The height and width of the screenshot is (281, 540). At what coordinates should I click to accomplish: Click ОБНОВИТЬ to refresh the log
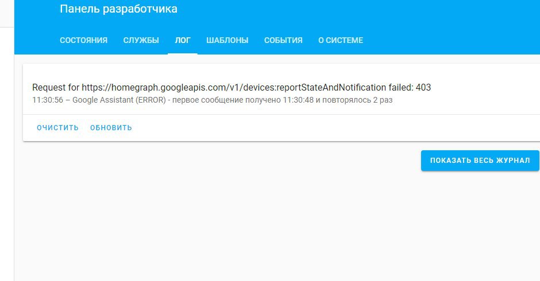pos(111,128)
